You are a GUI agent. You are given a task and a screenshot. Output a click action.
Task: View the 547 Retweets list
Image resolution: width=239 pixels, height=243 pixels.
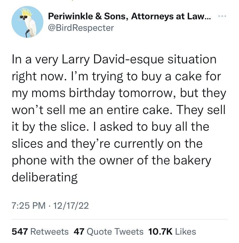pyautogui.click(x=40, y=231)
